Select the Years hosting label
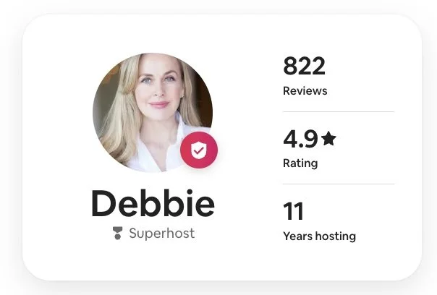 pyautogui.click(x=319, y=236)
